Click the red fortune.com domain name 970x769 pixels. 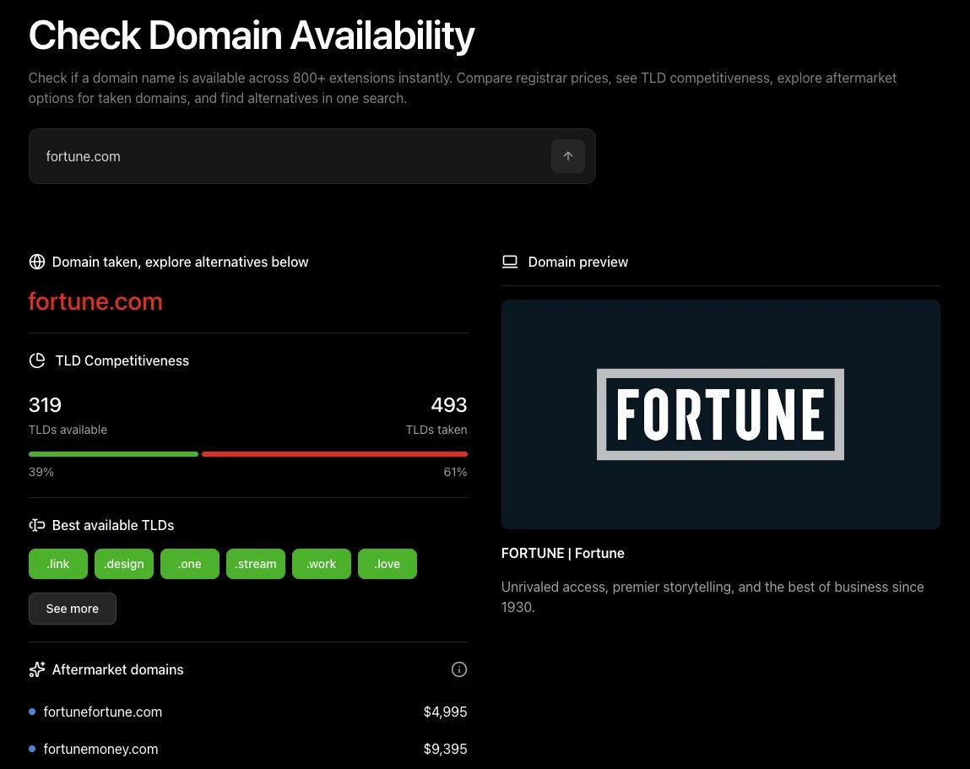[x=95, y=302]
